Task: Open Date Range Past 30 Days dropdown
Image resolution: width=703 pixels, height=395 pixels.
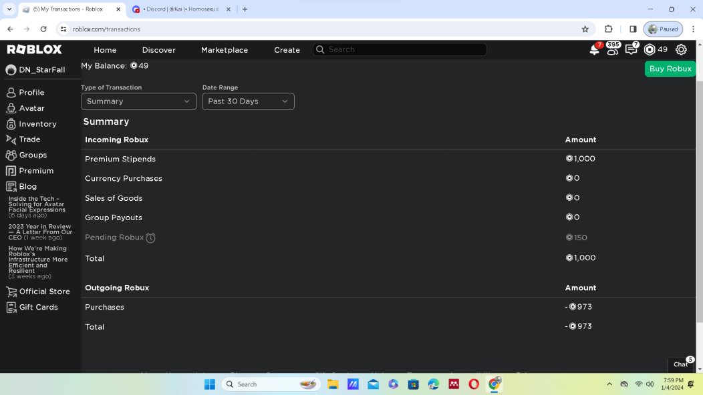Action: coord(248,101)
